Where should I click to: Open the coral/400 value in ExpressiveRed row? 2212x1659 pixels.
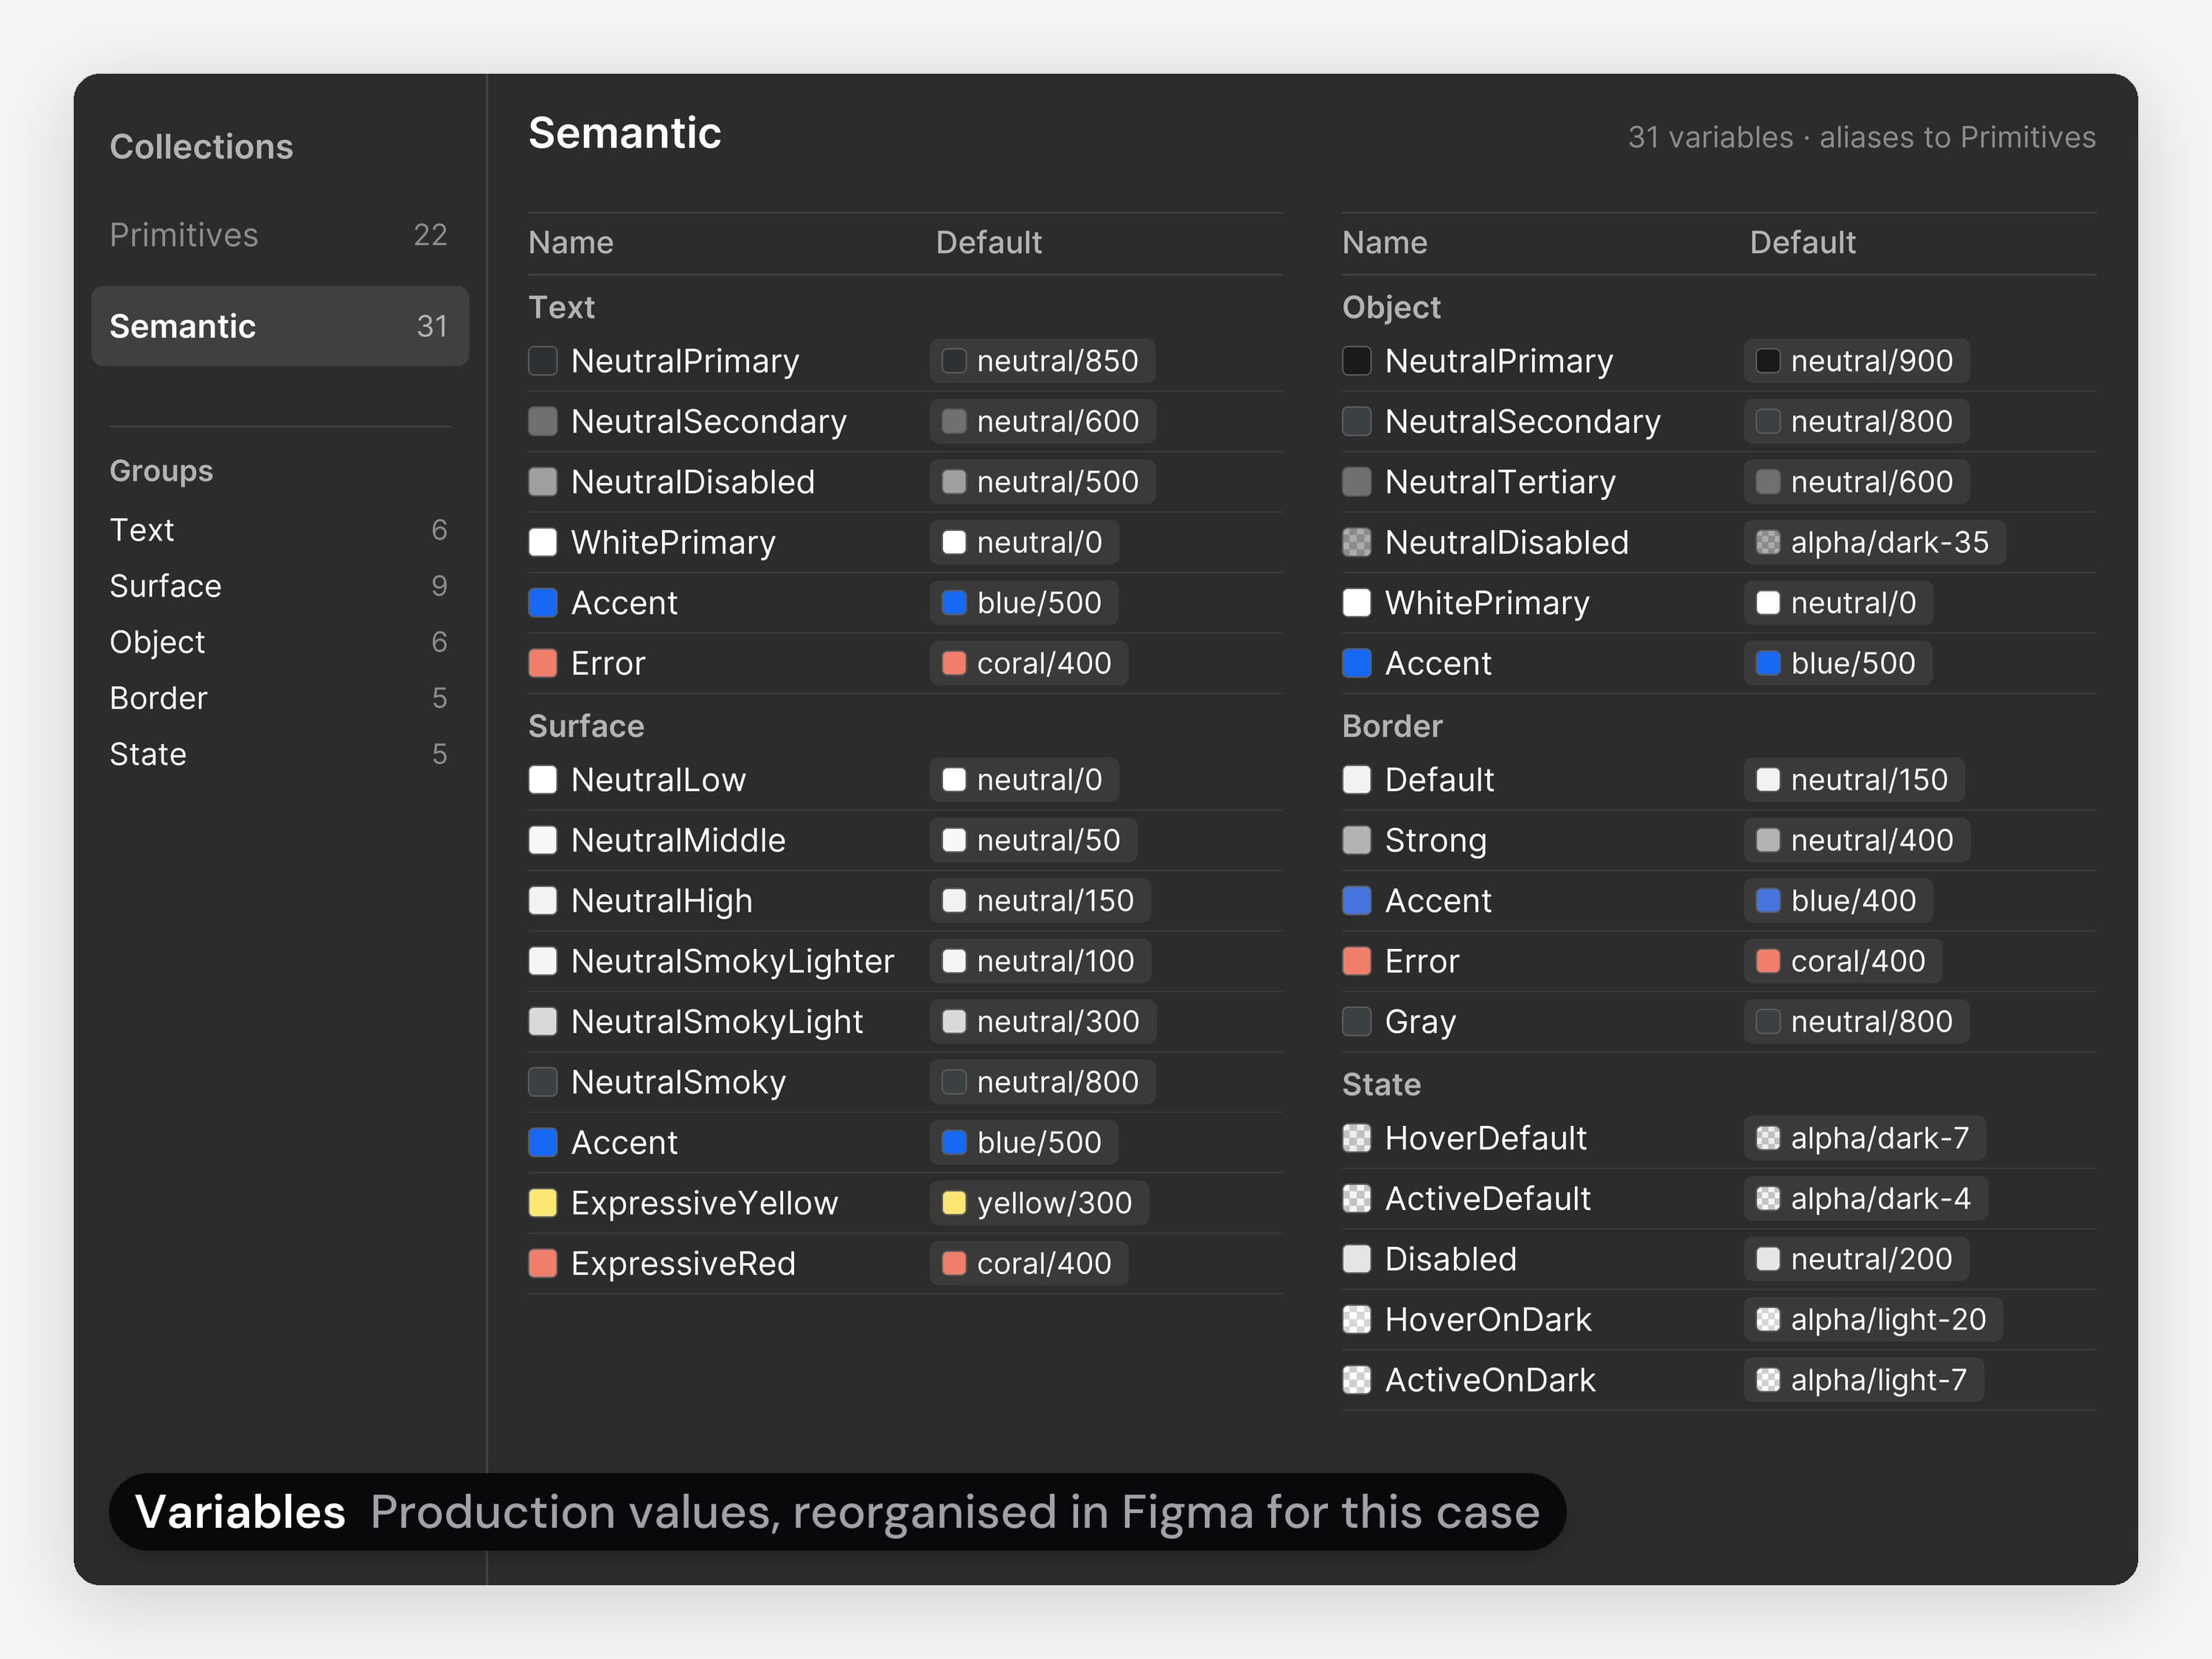pyautogui.click(x=1028, y=1263)
